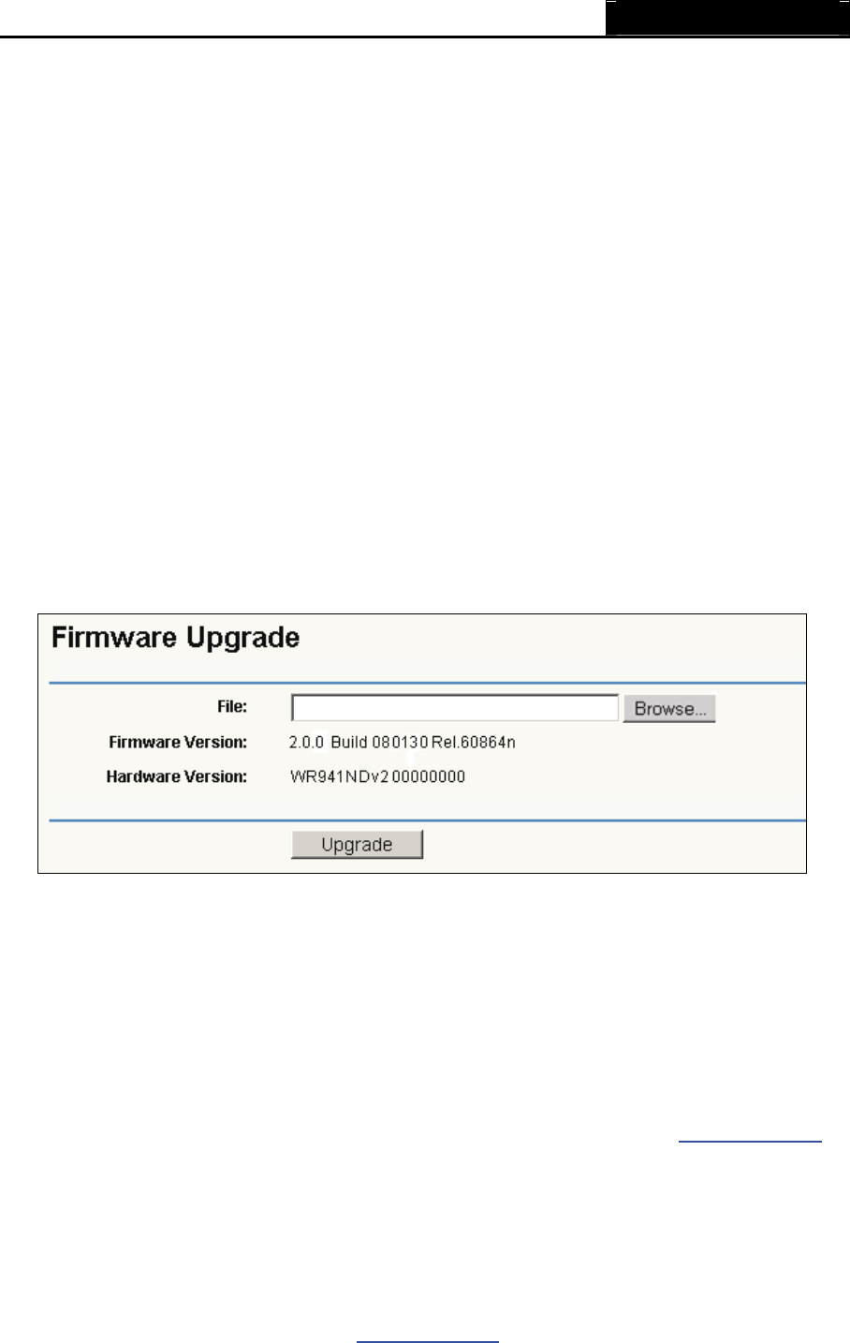Select the 2.0.0 Build 080130 version text

point(359,743)
